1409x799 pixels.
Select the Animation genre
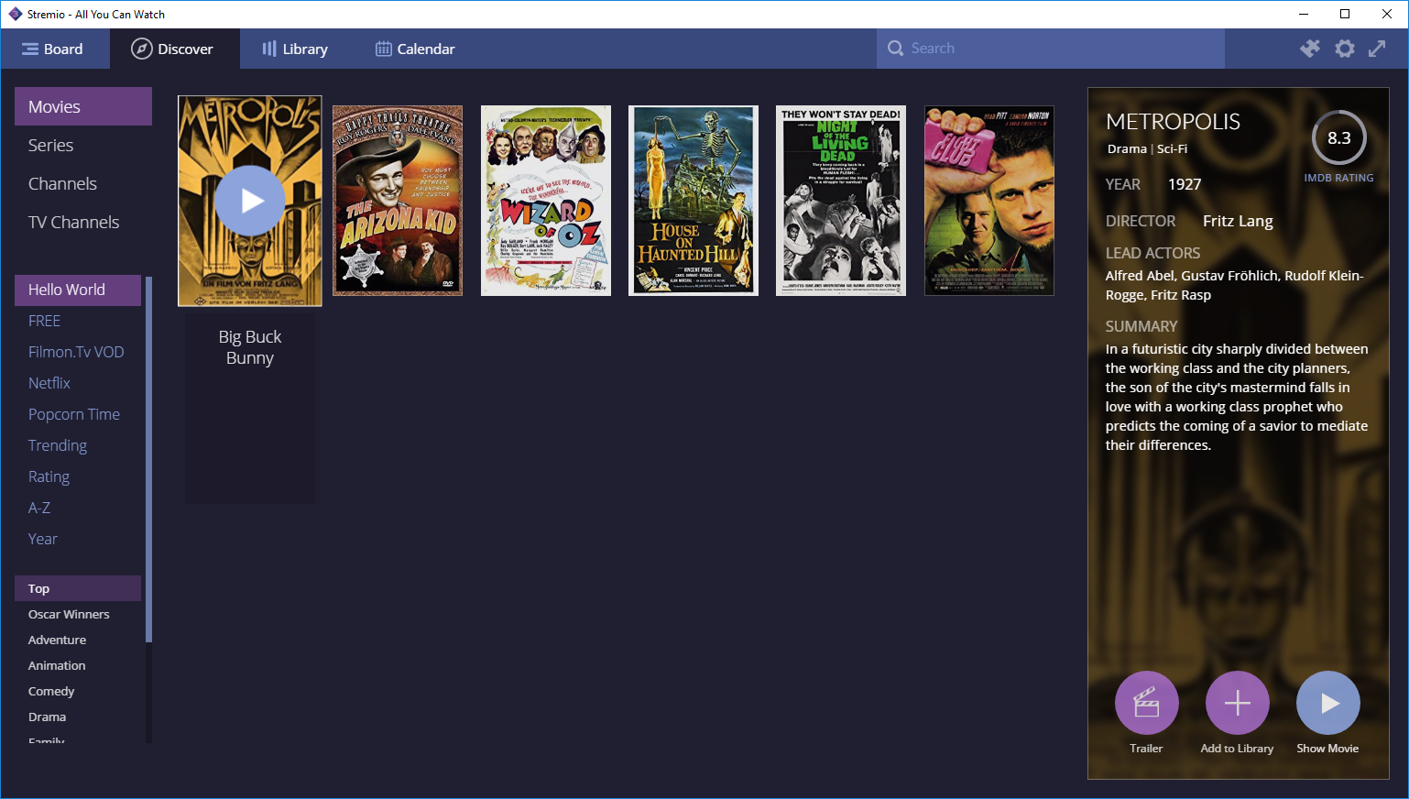pyautogui.click(x=78, y=665)
